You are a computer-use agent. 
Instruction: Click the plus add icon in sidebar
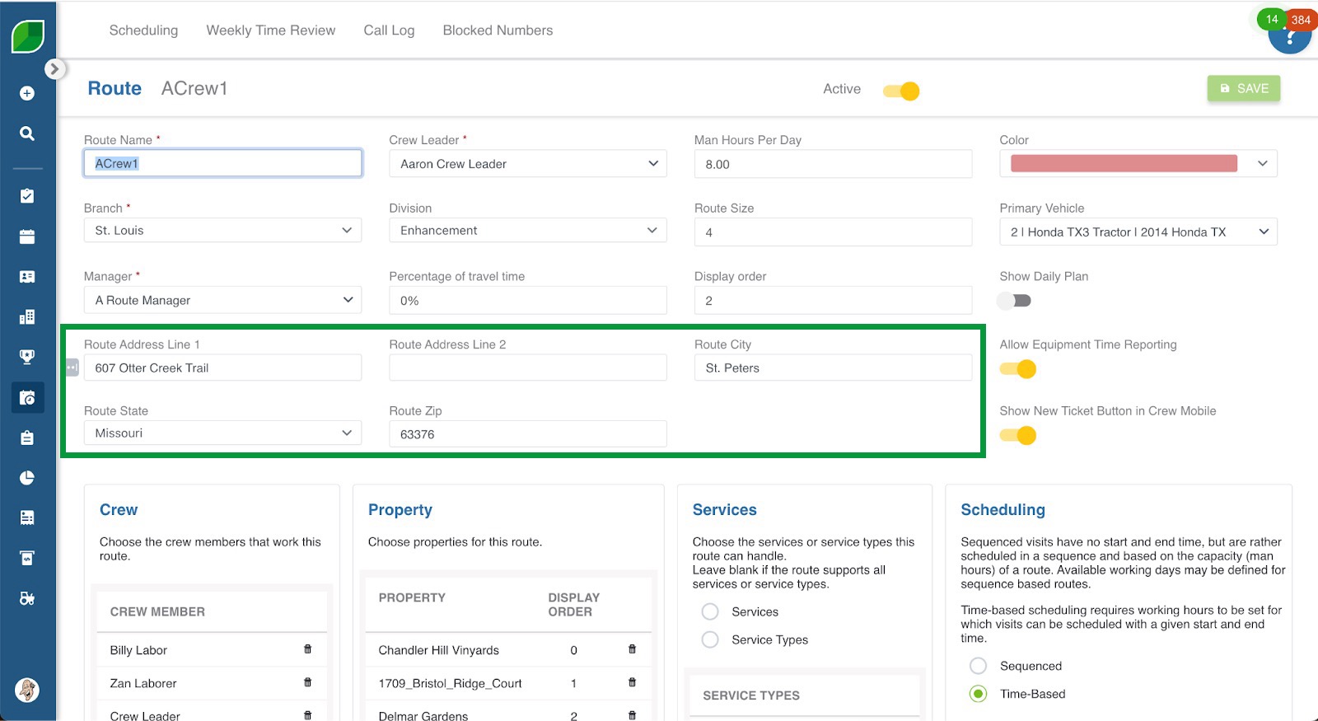coord(27,93)
